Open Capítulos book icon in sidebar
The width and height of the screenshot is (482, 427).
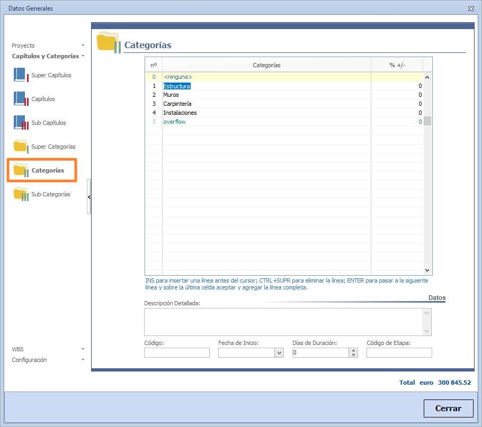(21, 98)
